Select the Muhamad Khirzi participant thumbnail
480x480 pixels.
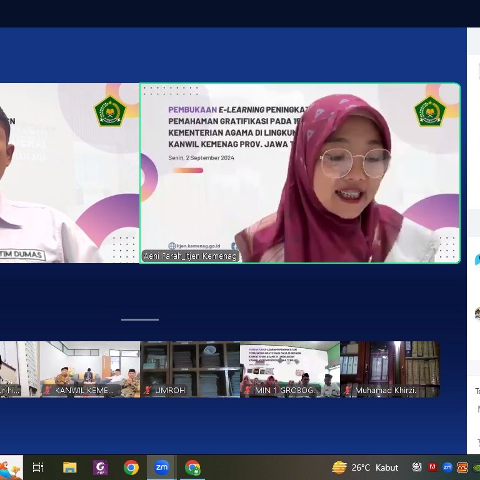(x=390, y=369)
